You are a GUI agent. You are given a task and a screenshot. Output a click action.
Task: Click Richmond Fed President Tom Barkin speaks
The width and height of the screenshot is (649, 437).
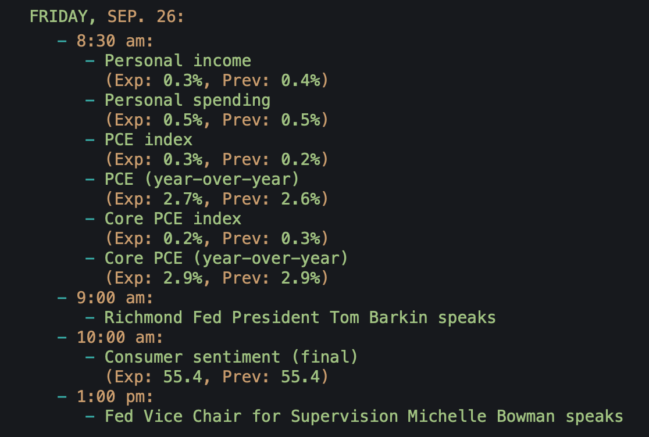[x=300, y=318]
